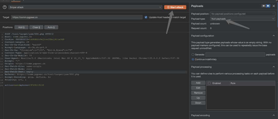The image size is (278, 119).
Task: Click the empty processing rules list
Action: point(241,98)
